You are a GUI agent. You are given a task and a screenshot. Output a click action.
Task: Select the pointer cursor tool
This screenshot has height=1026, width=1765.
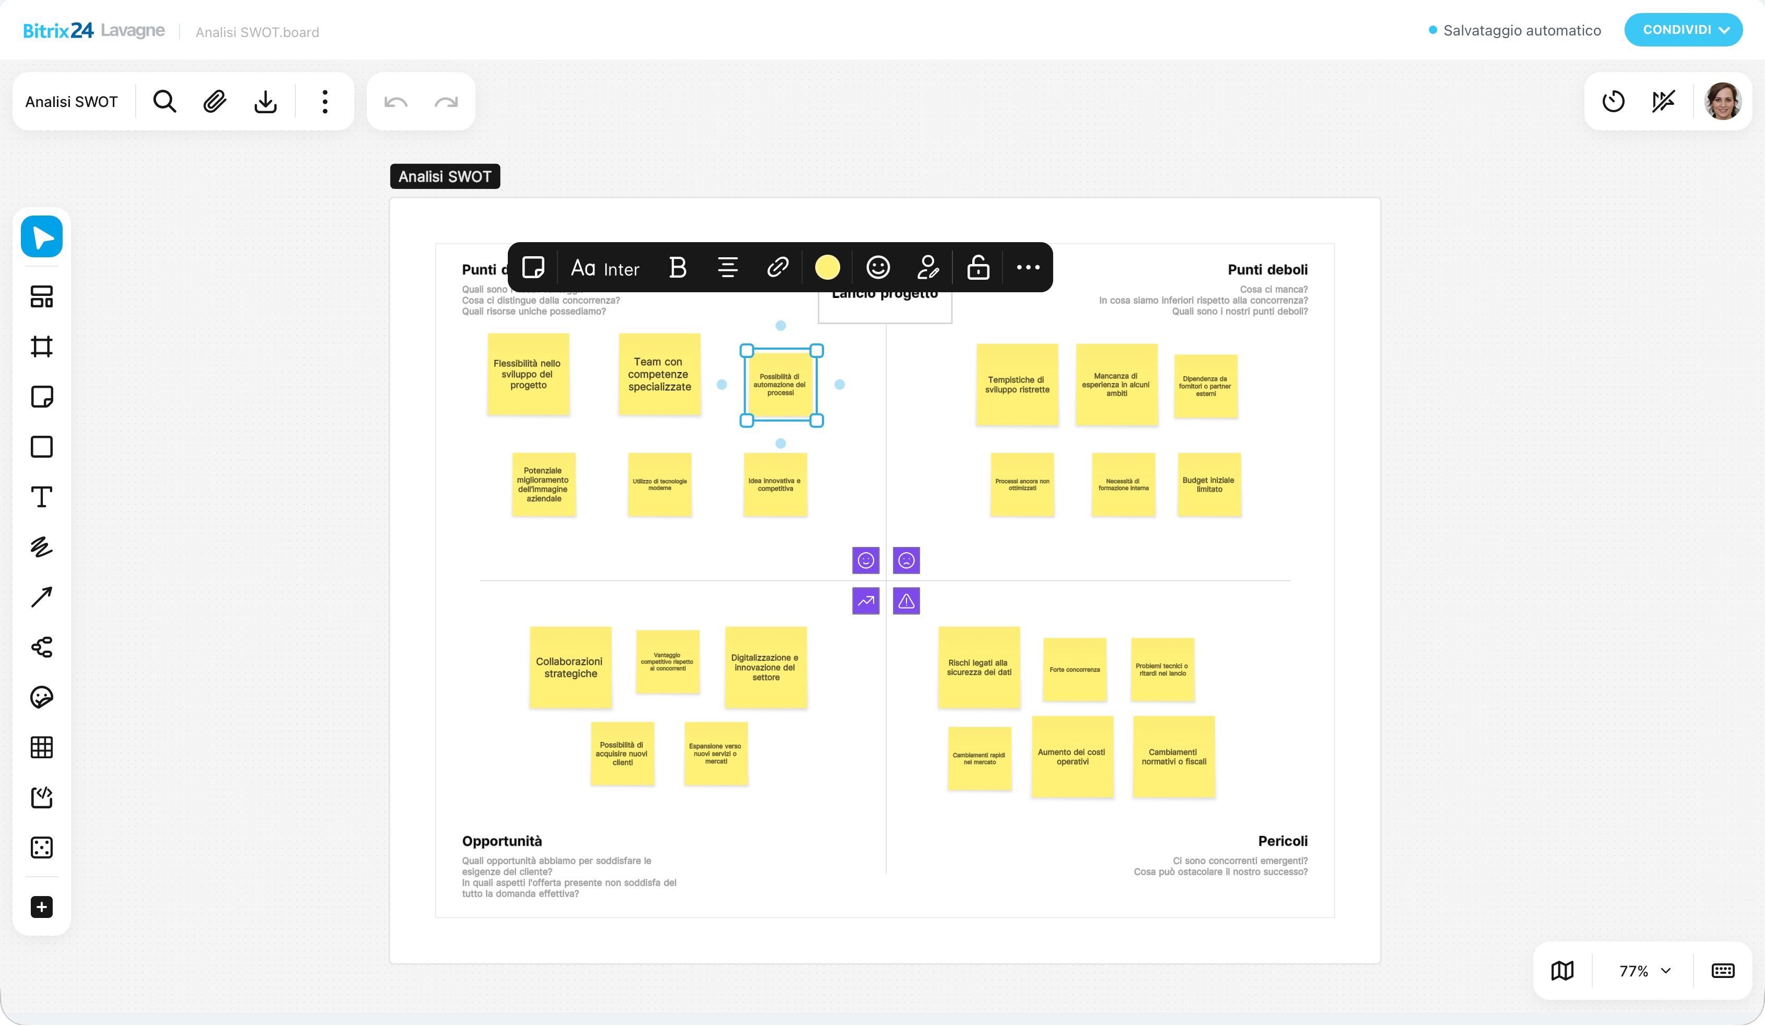(41, 237)
